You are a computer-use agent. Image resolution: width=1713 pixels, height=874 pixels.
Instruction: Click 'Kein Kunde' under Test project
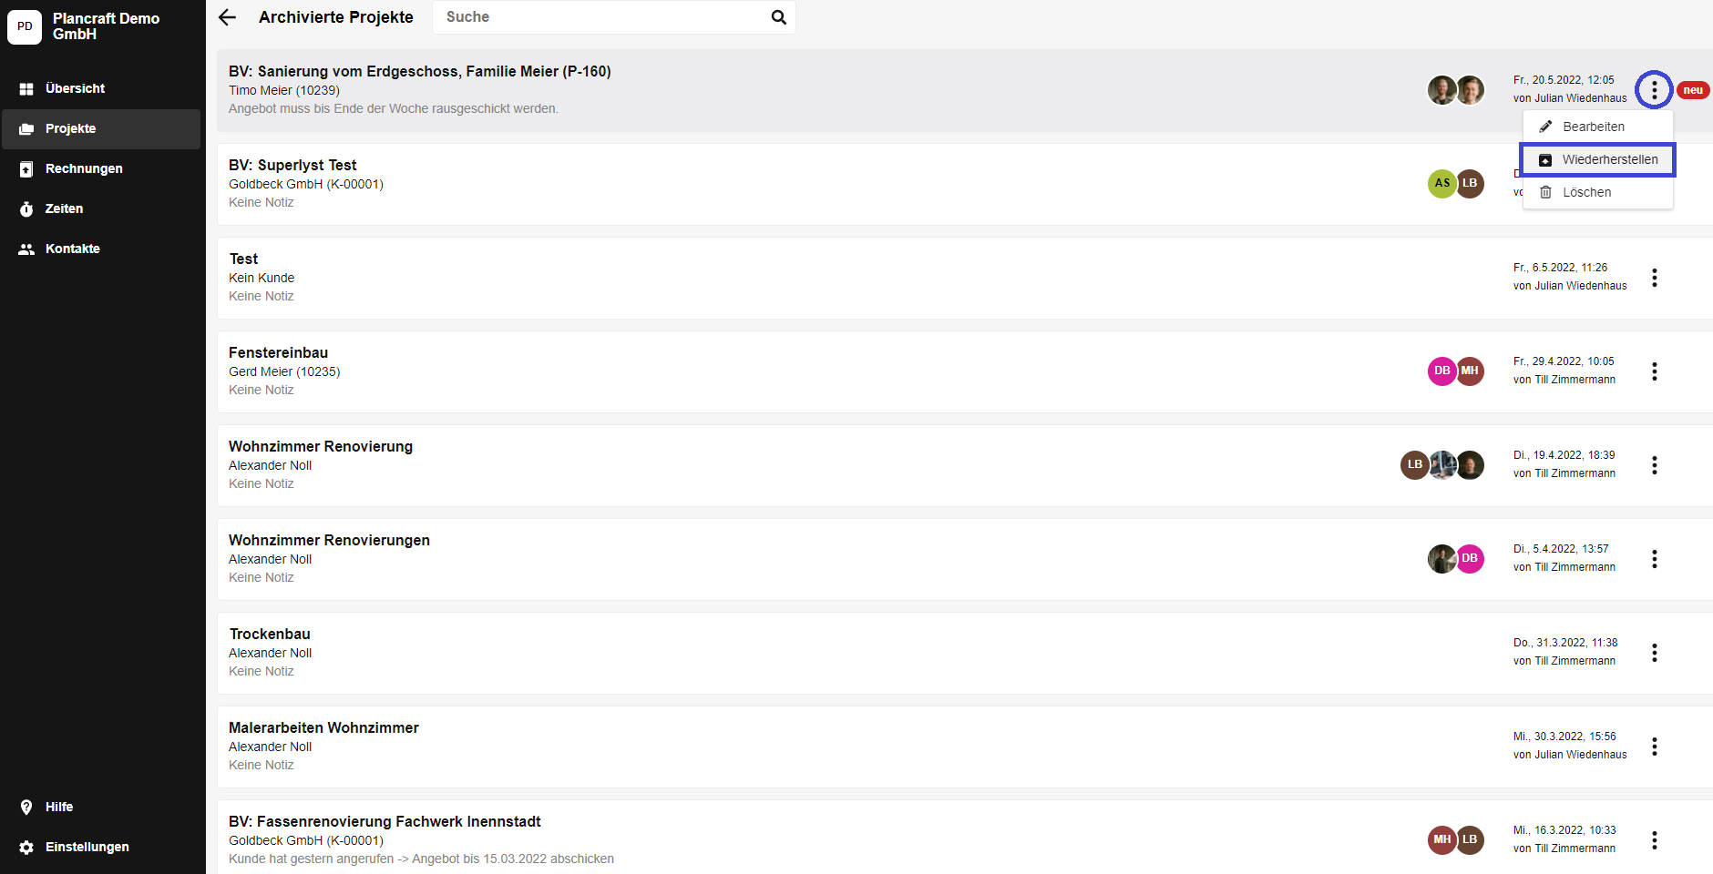click(262, 279)
